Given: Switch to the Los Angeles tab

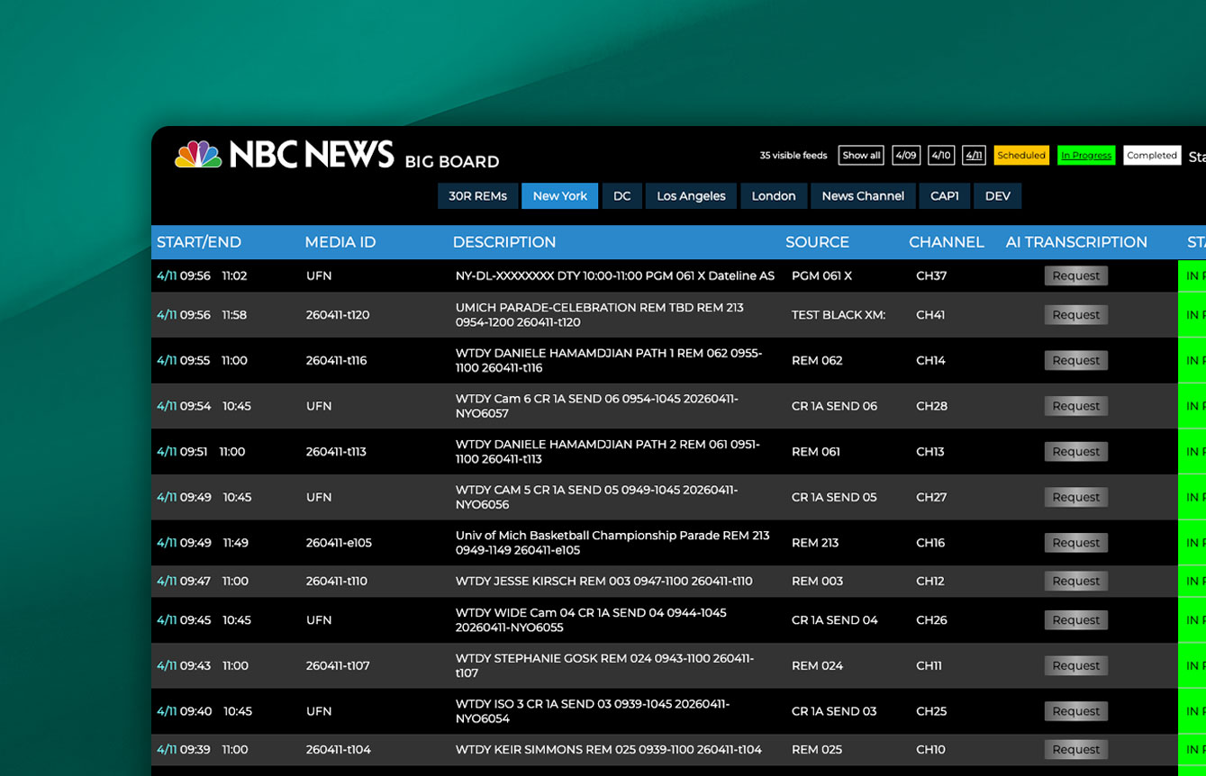Looking at the screenshot, I should 691,195.
